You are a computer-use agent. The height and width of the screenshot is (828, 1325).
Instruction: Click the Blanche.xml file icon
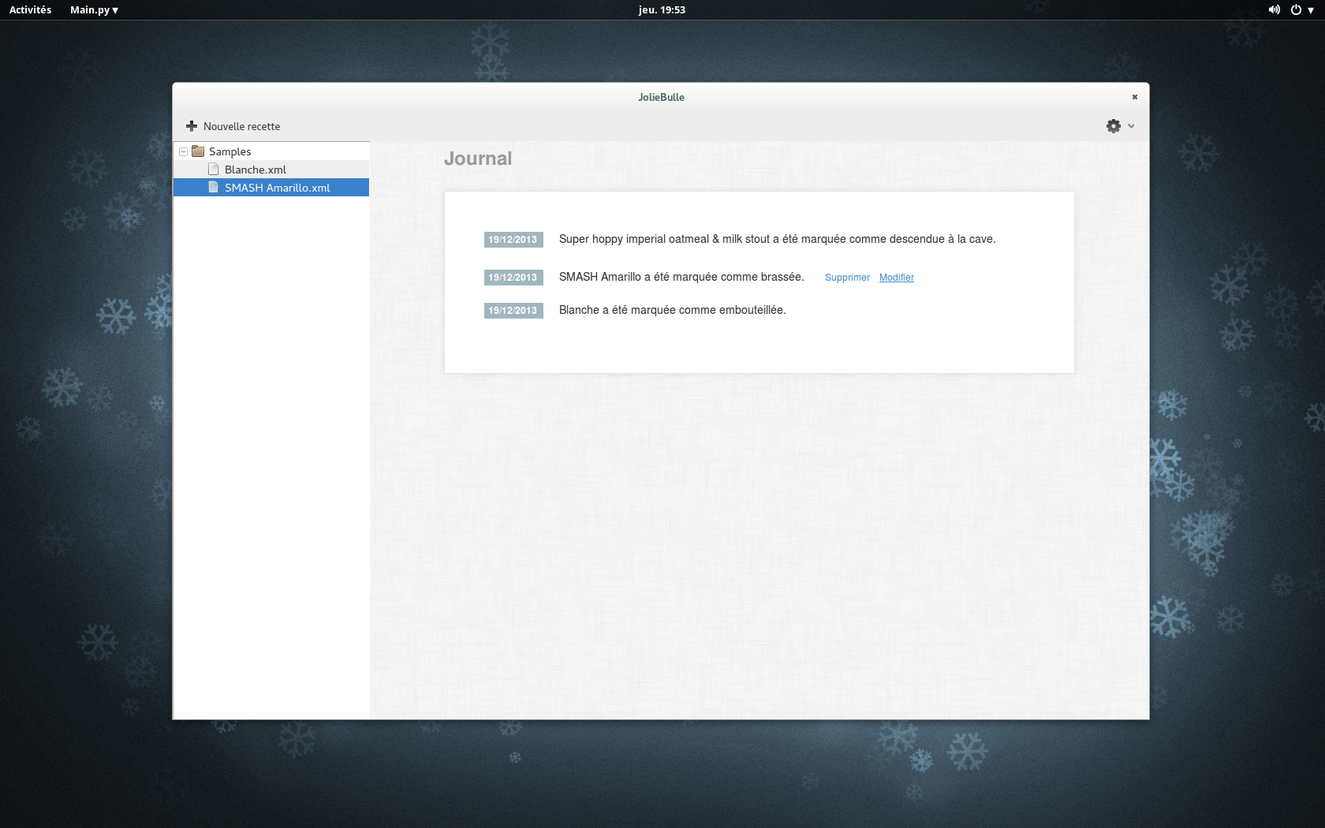tap(213, 170)
